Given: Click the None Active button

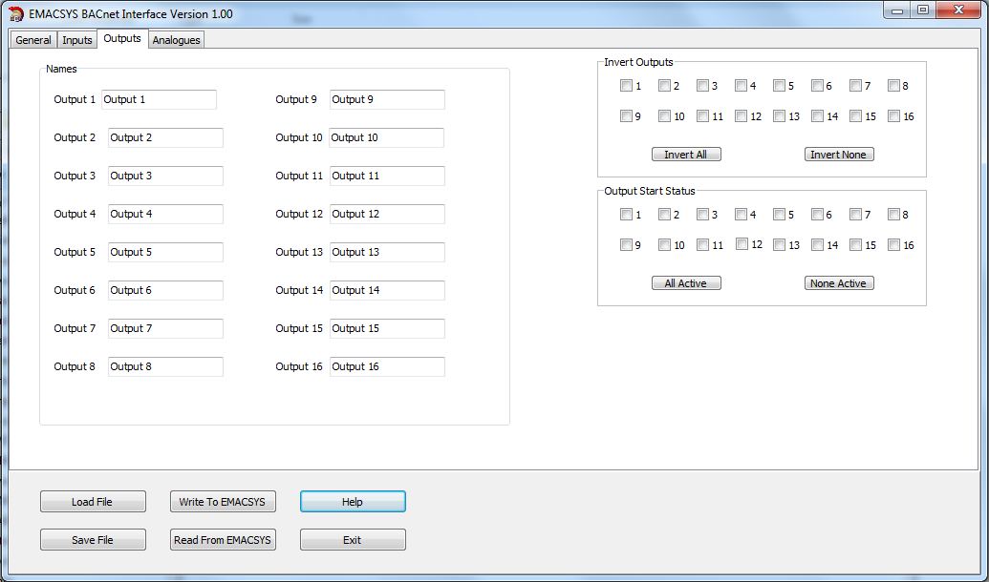Looking at the screenshot, I should tap(838, 283).
